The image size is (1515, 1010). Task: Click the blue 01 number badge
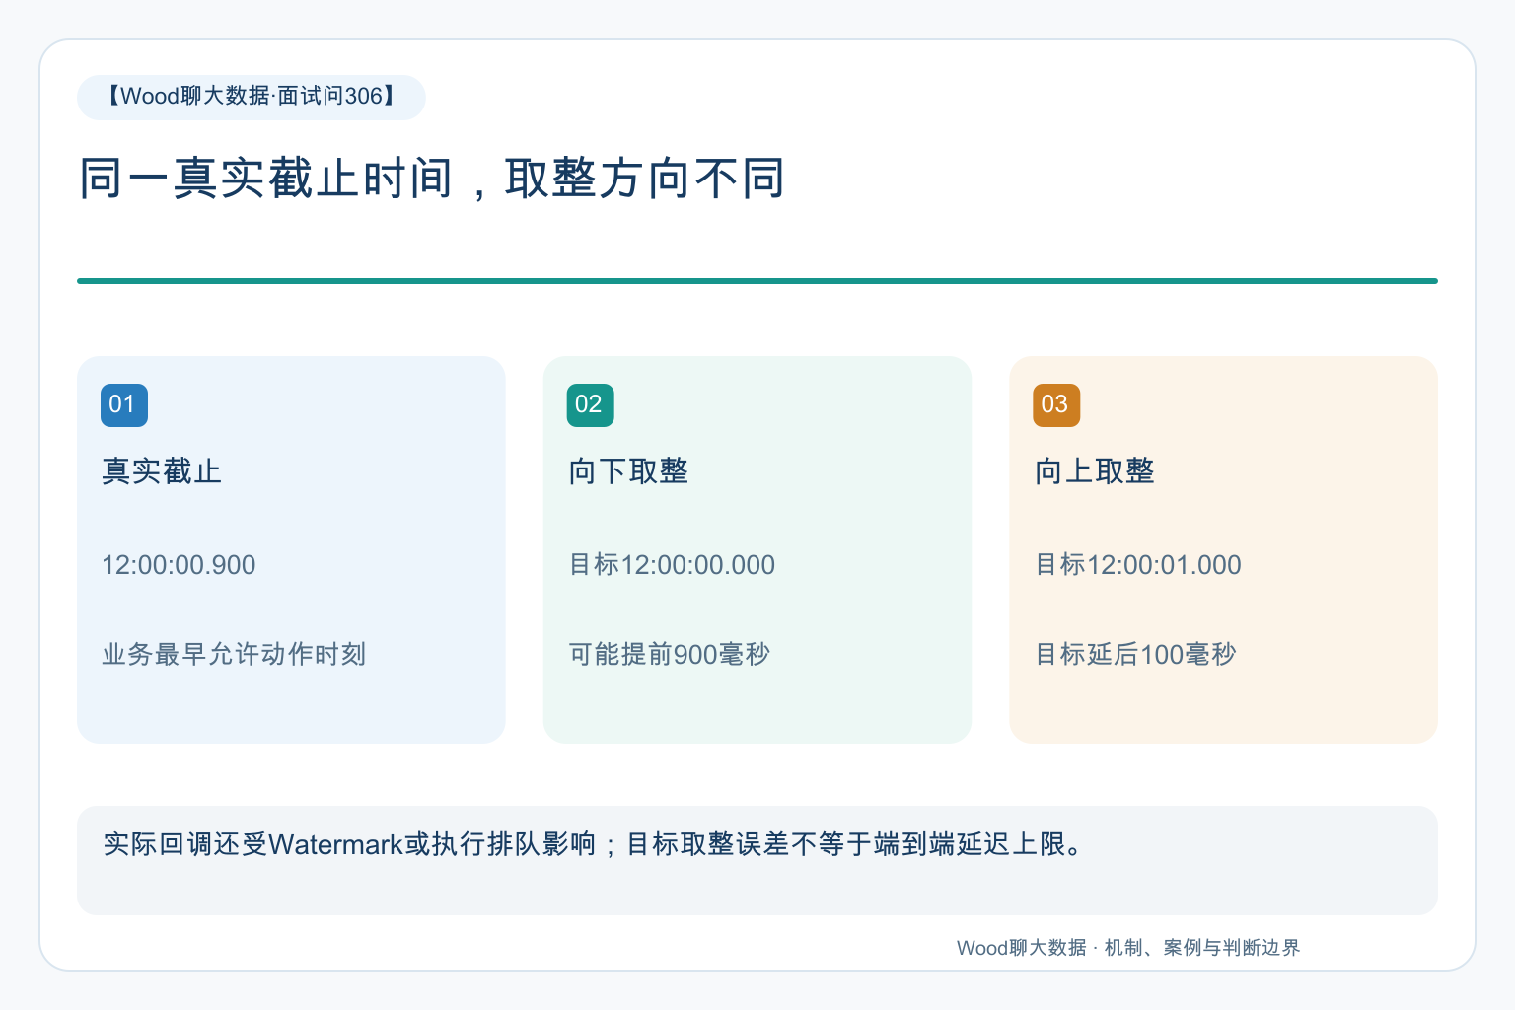pyautogui.click(x=124, y=404)
